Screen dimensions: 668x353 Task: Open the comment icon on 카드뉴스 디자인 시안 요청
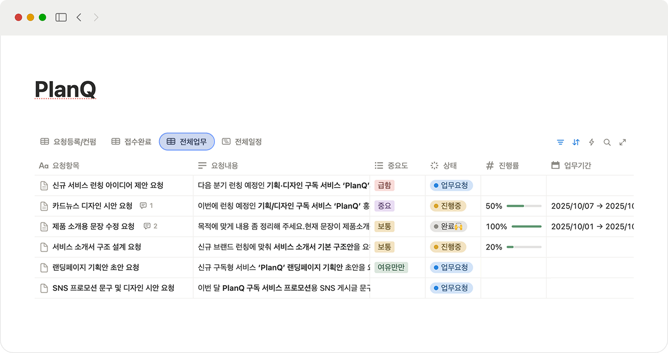pyautogui.click(x=143, y=206)
